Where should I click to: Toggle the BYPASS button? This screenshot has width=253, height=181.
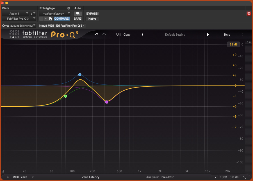pyautogui.click(x=92, y=13)
